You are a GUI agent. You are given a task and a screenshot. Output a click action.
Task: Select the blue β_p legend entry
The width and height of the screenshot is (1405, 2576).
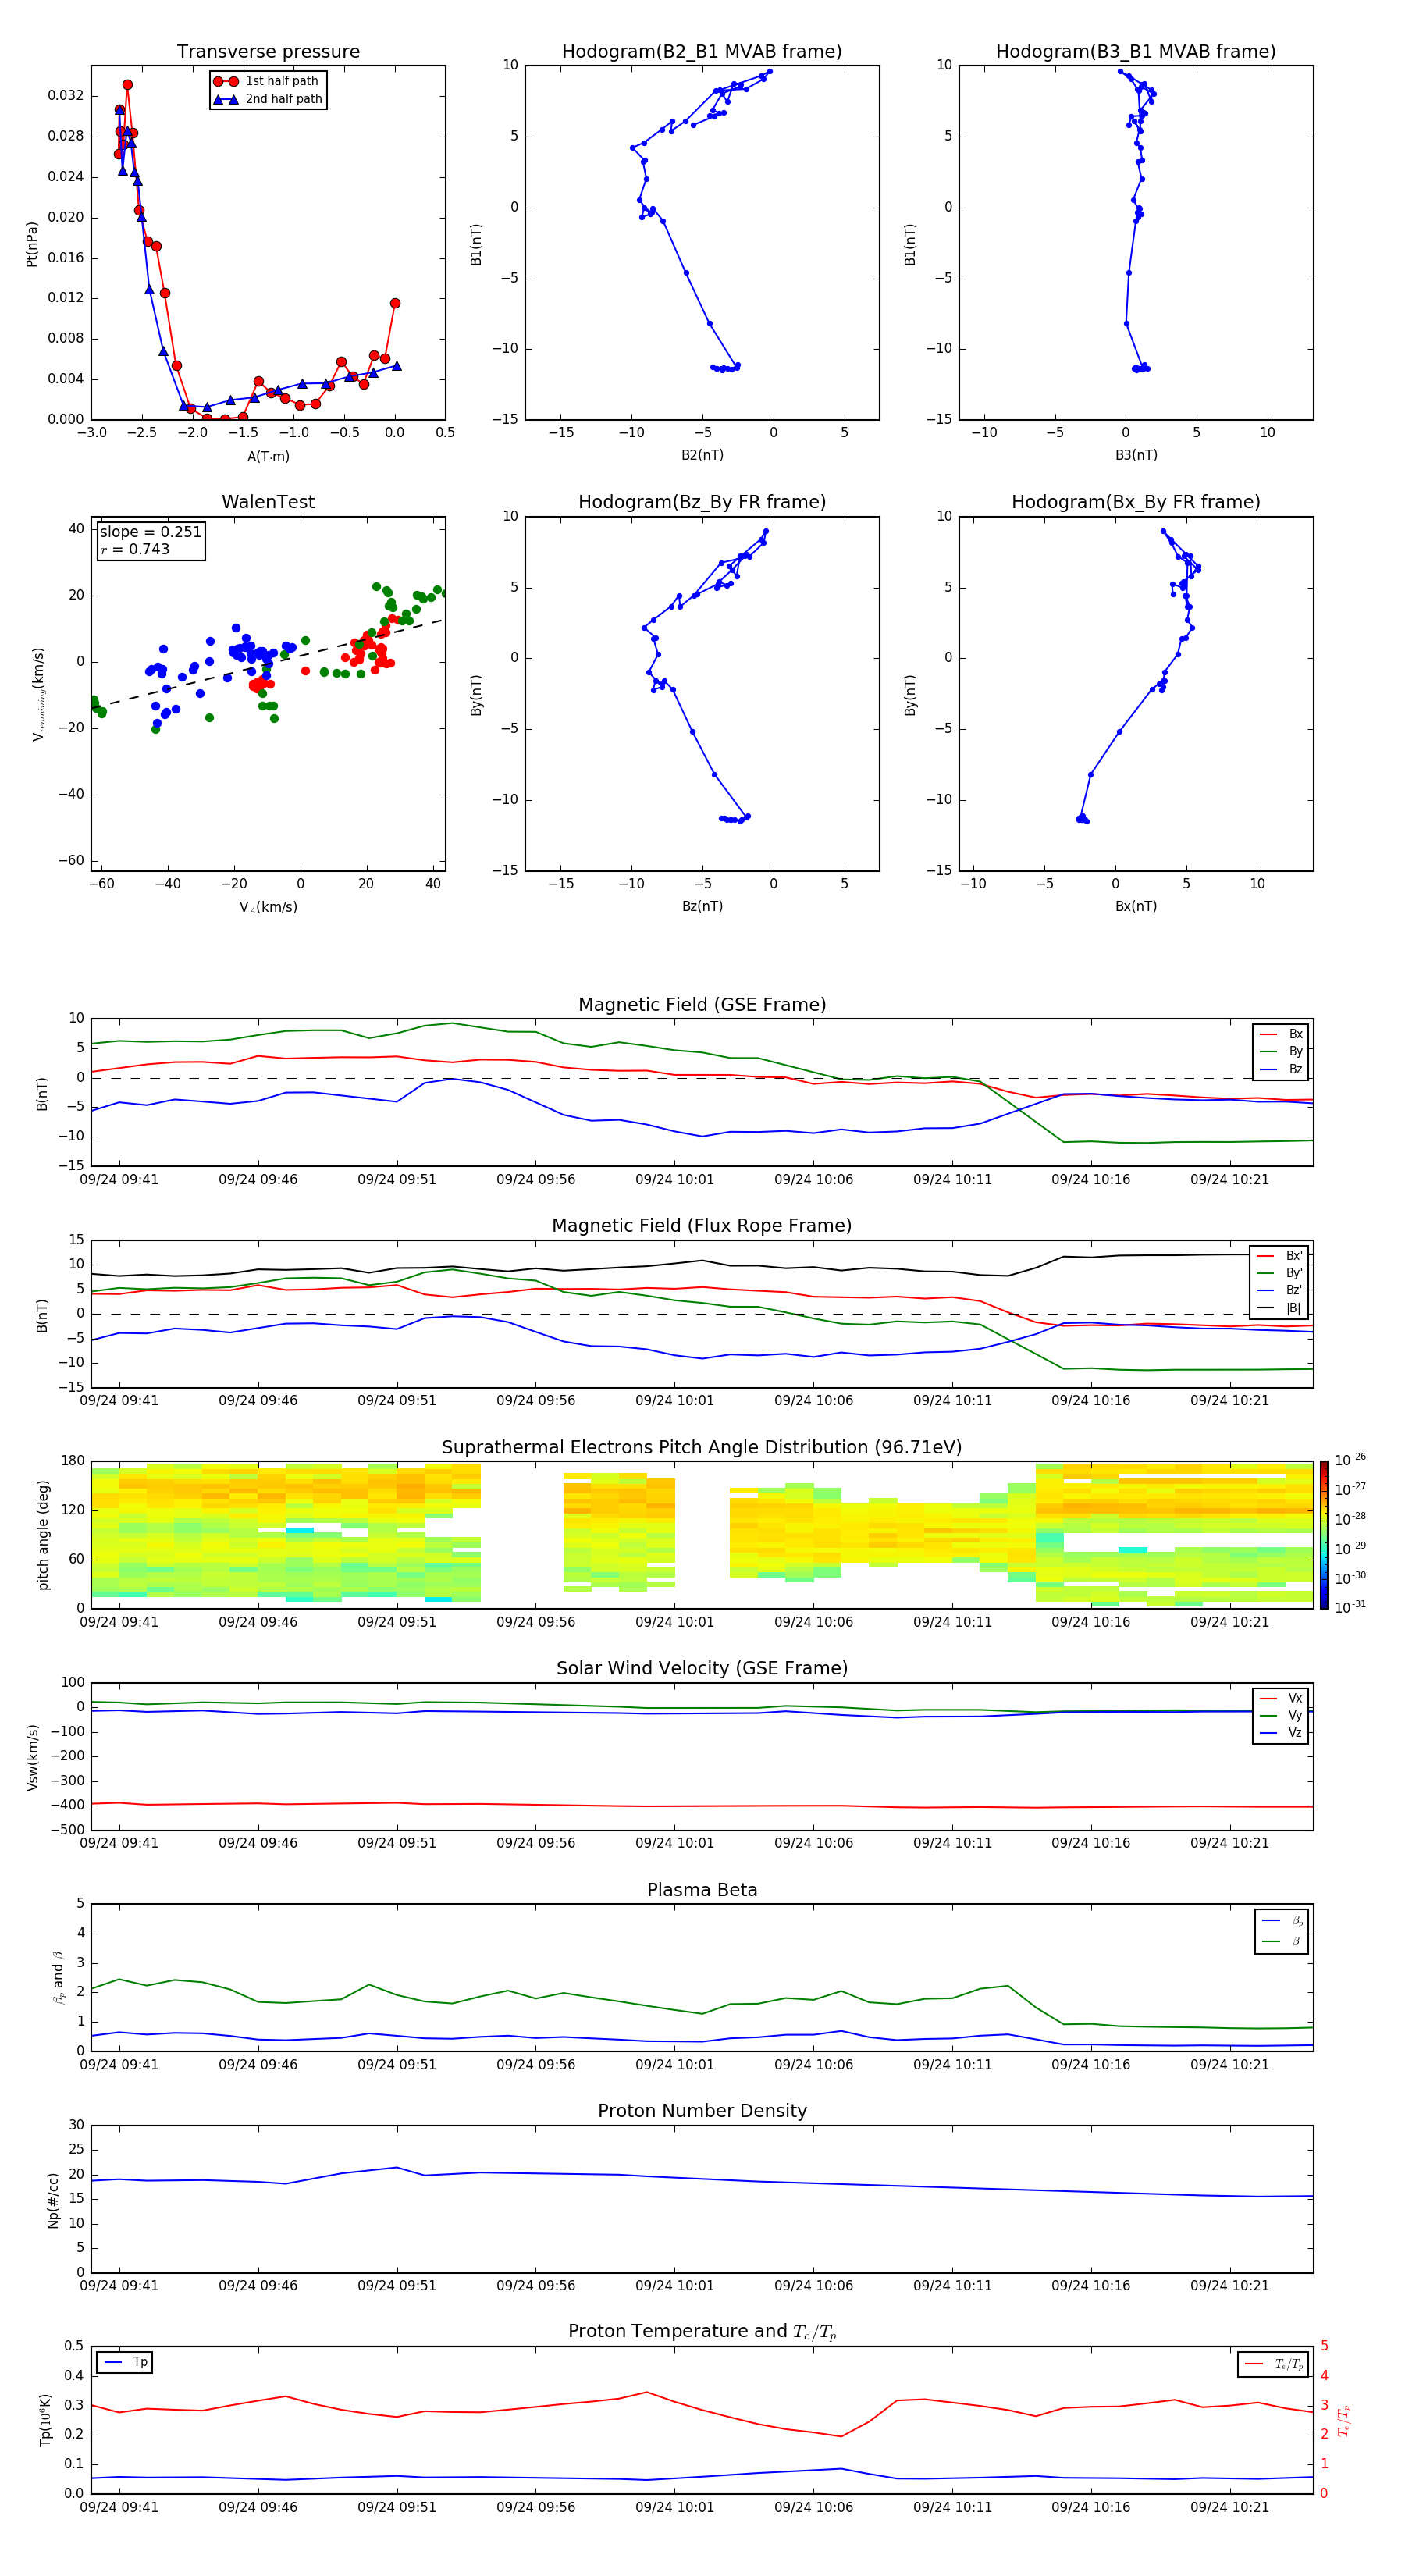click(x=1282, y=1921)
